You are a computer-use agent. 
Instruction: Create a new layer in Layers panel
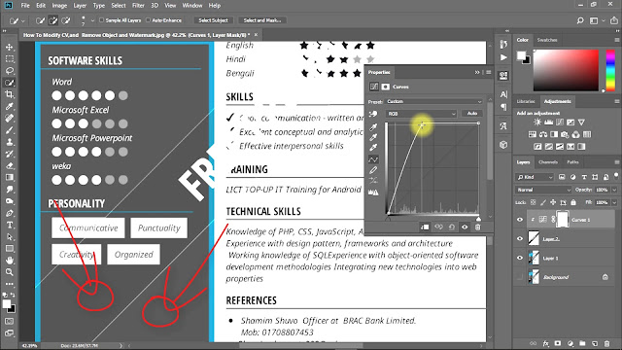(595, 343)
